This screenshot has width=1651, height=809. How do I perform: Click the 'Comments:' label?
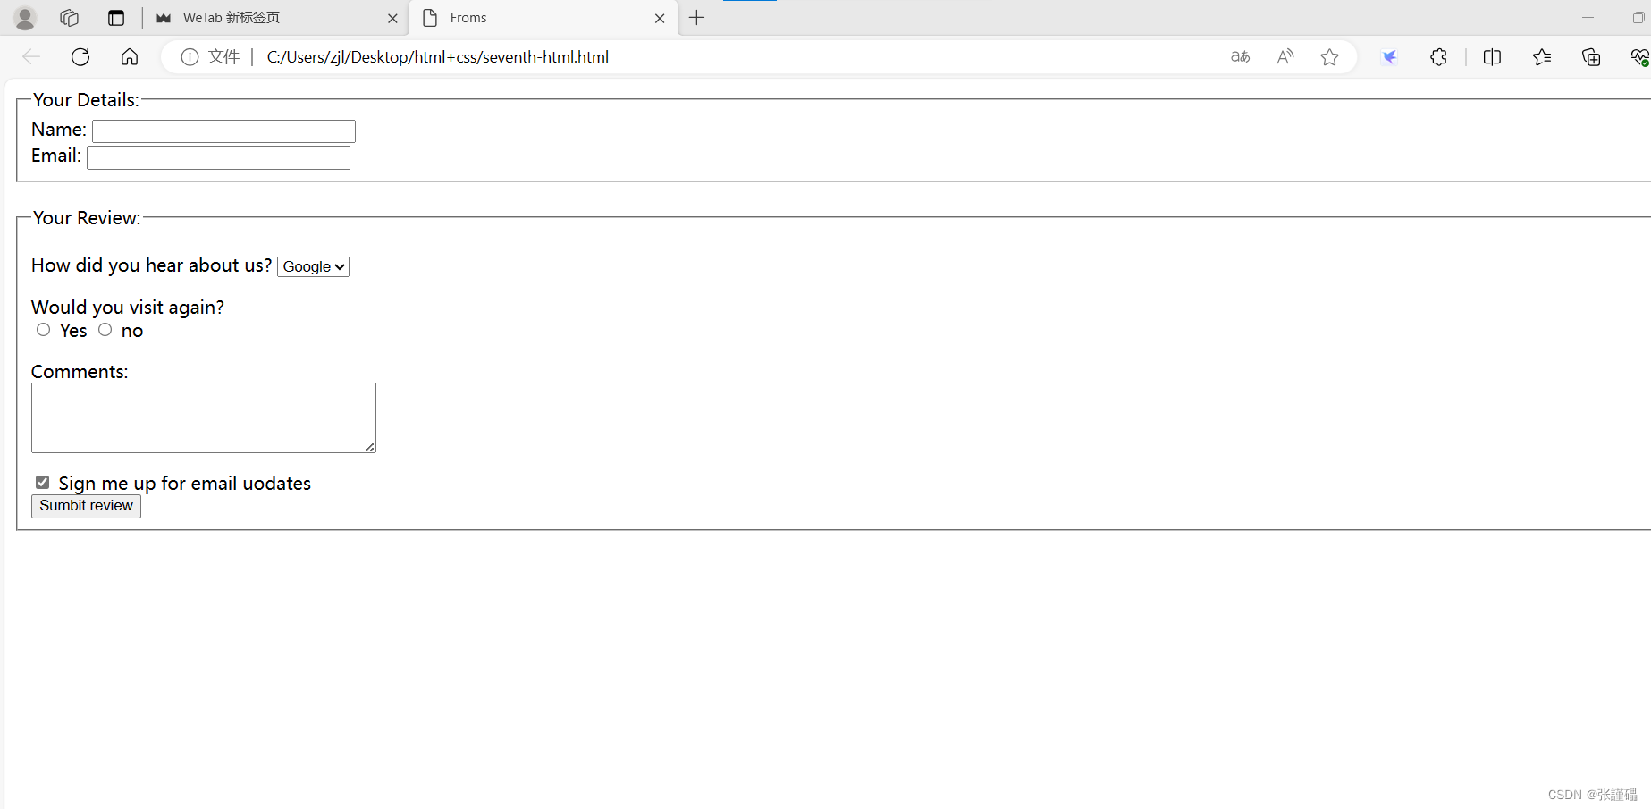click(x=80, y=372)
